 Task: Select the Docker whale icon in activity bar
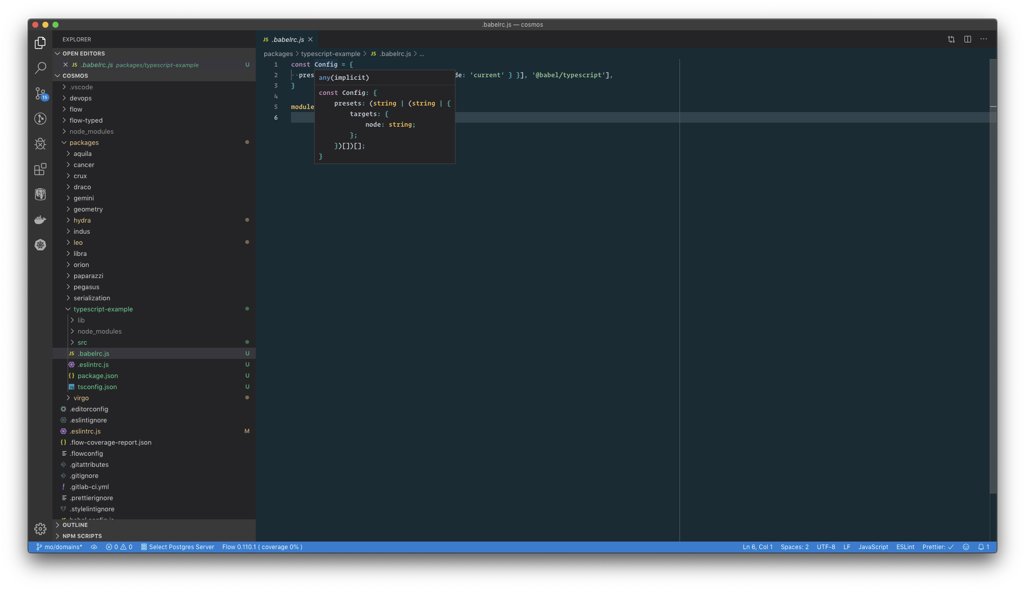click(40, 220)
